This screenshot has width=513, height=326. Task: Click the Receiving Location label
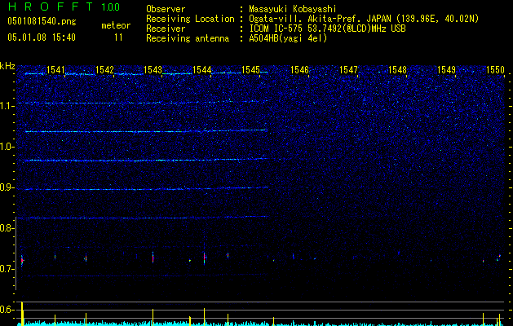pos(190,19)
